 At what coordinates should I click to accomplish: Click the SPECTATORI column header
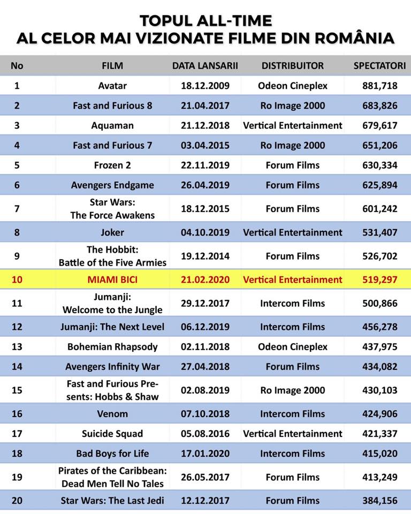tap(379, 65)
